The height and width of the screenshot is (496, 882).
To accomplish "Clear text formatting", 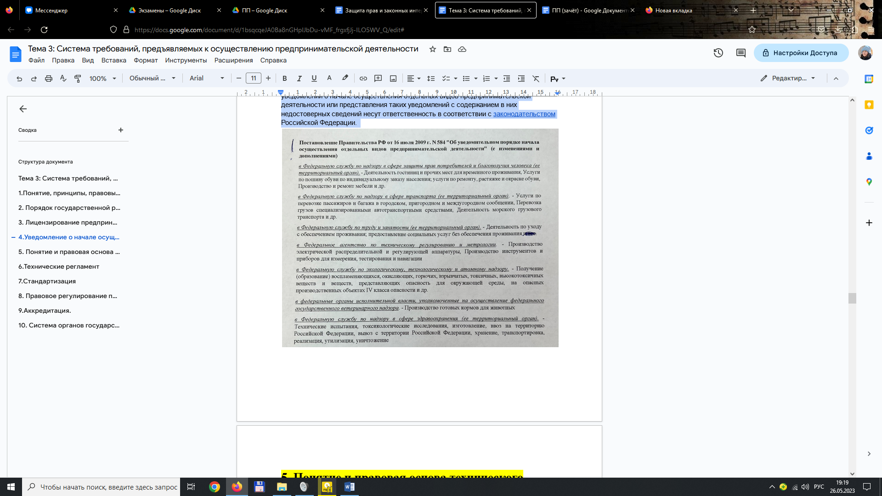I will 536,79.
